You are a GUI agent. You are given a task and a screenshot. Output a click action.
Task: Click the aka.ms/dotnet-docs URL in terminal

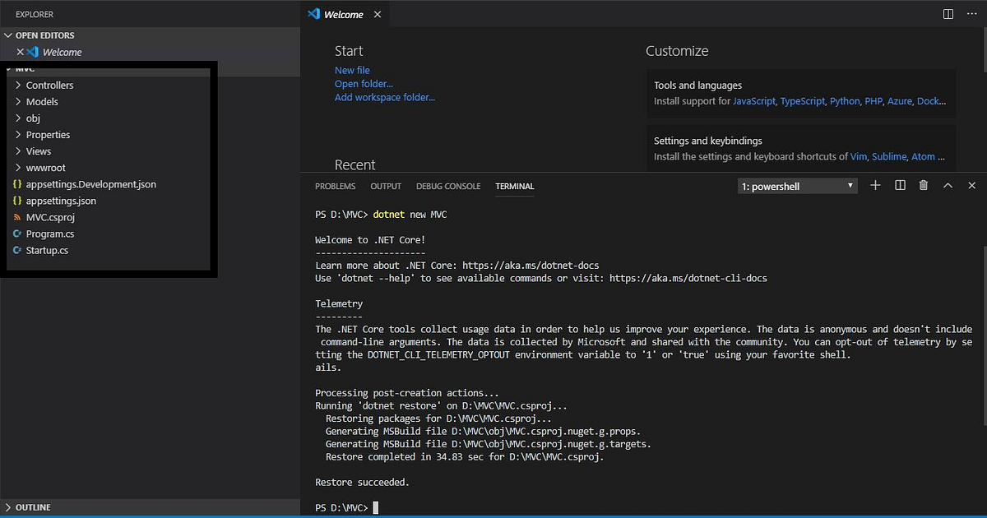pyautogui.click(x=531, y=266)
